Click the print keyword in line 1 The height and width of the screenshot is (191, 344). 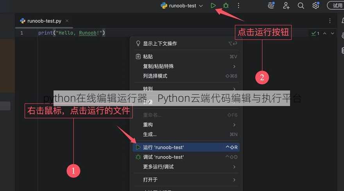[x=46, y=33]
